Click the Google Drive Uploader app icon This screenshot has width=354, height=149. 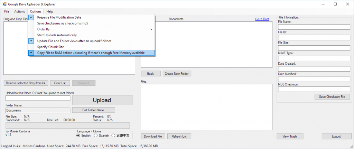pyautogui.click(x=4, y=4)
